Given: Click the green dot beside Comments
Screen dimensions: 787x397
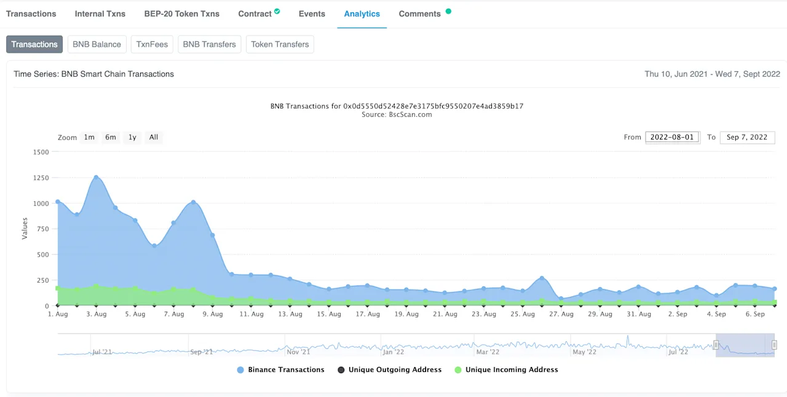Looking at the screenshot, I should click(448, 11).
